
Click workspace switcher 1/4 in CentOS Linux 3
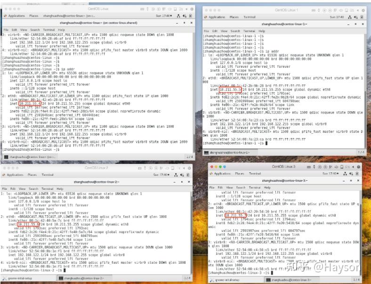click(356, 280)
